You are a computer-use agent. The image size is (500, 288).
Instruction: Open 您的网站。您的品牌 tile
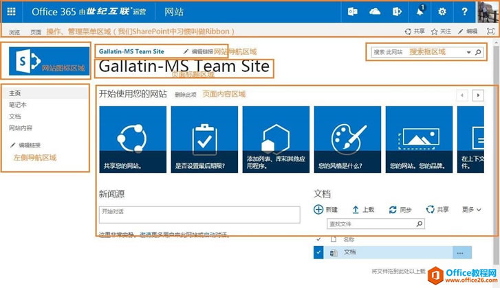click(x=419, y=140)
